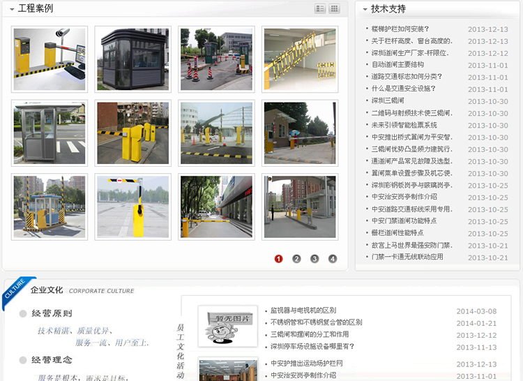Open parking system with camera thumbnail

pos(50,59)
